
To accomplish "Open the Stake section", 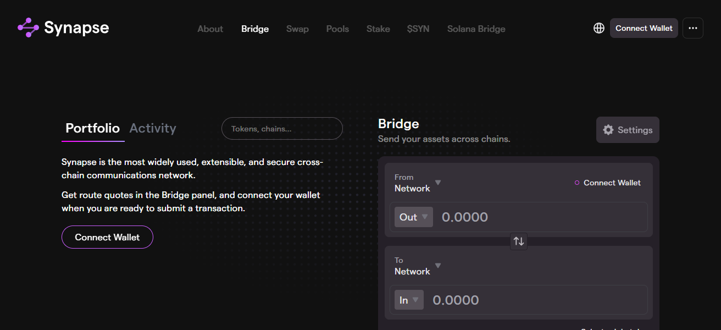I will 378,29.
